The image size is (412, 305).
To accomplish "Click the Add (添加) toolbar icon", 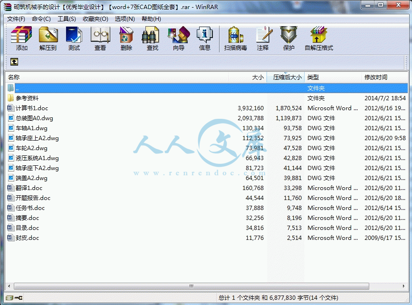I will click(x=21, y=35).
